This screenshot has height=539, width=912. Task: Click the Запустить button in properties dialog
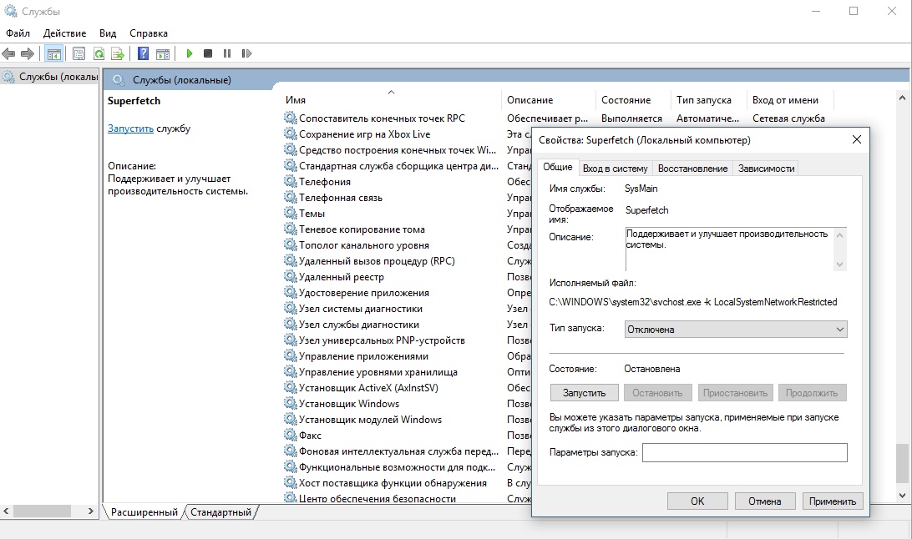[584, 392]
